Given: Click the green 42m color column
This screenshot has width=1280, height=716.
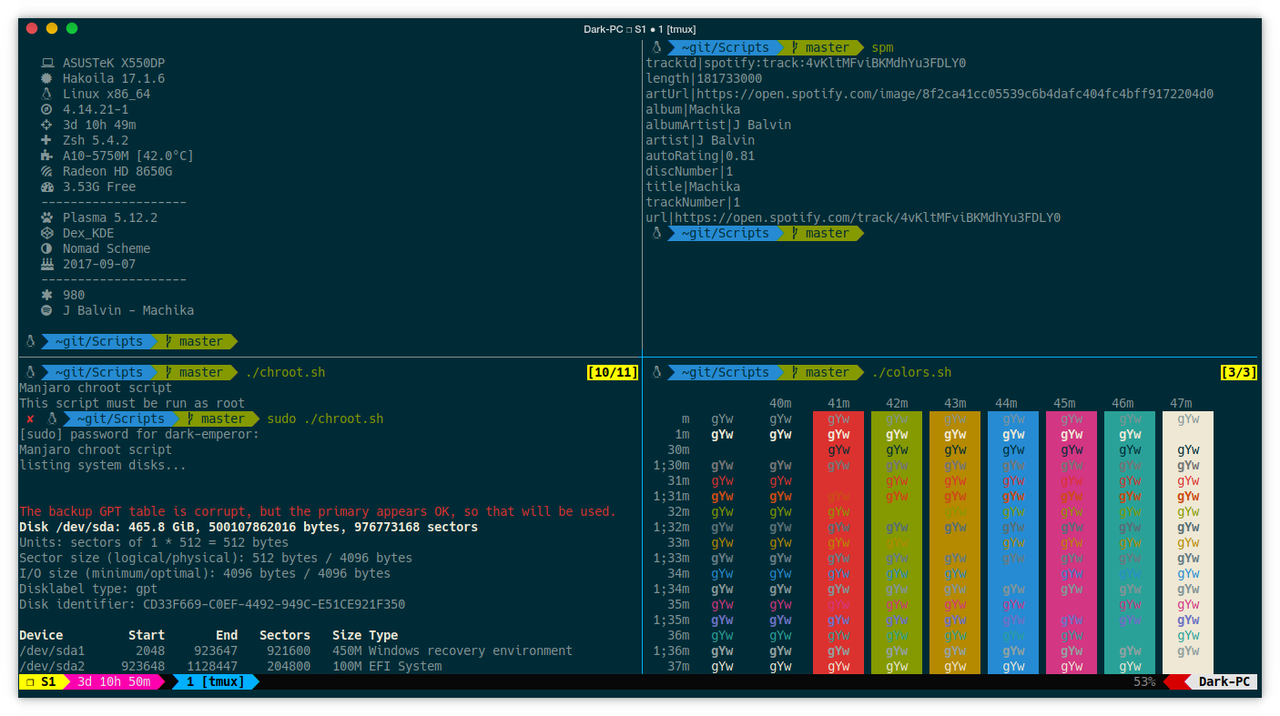Looking at the screenshot, I should tap(897, 543).
